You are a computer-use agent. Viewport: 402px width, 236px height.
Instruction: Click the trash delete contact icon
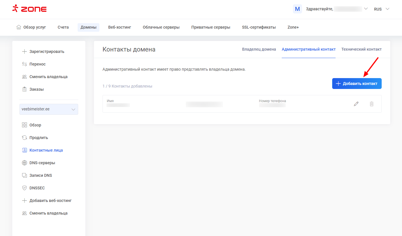click(x=372, y=104)
